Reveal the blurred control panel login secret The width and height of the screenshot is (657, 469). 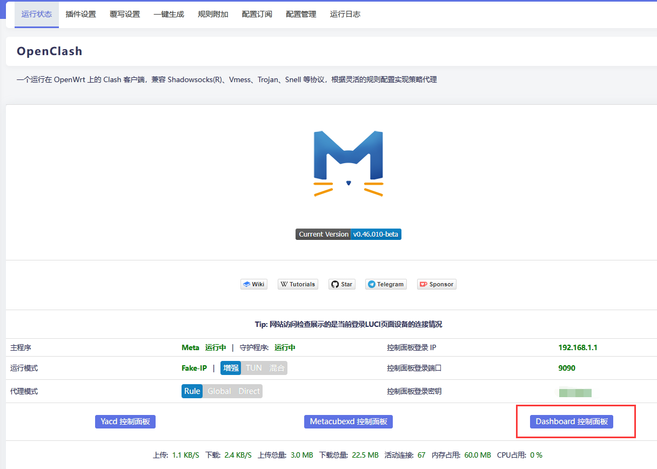575,393
